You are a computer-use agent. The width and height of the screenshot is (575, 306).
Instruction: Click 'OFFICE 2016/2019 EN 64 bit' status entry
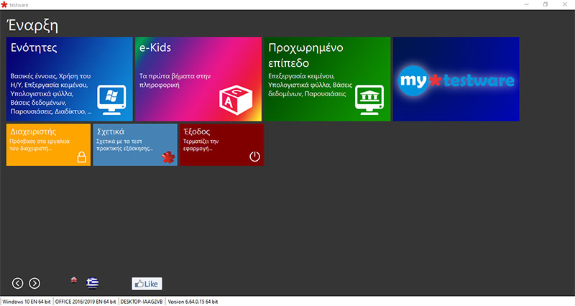[86, 302]
